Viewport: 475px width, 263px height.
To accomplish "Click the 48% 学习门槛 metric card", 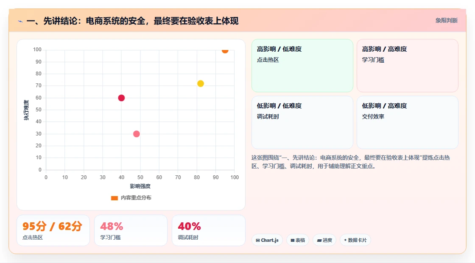I will [x=131, y=230].
